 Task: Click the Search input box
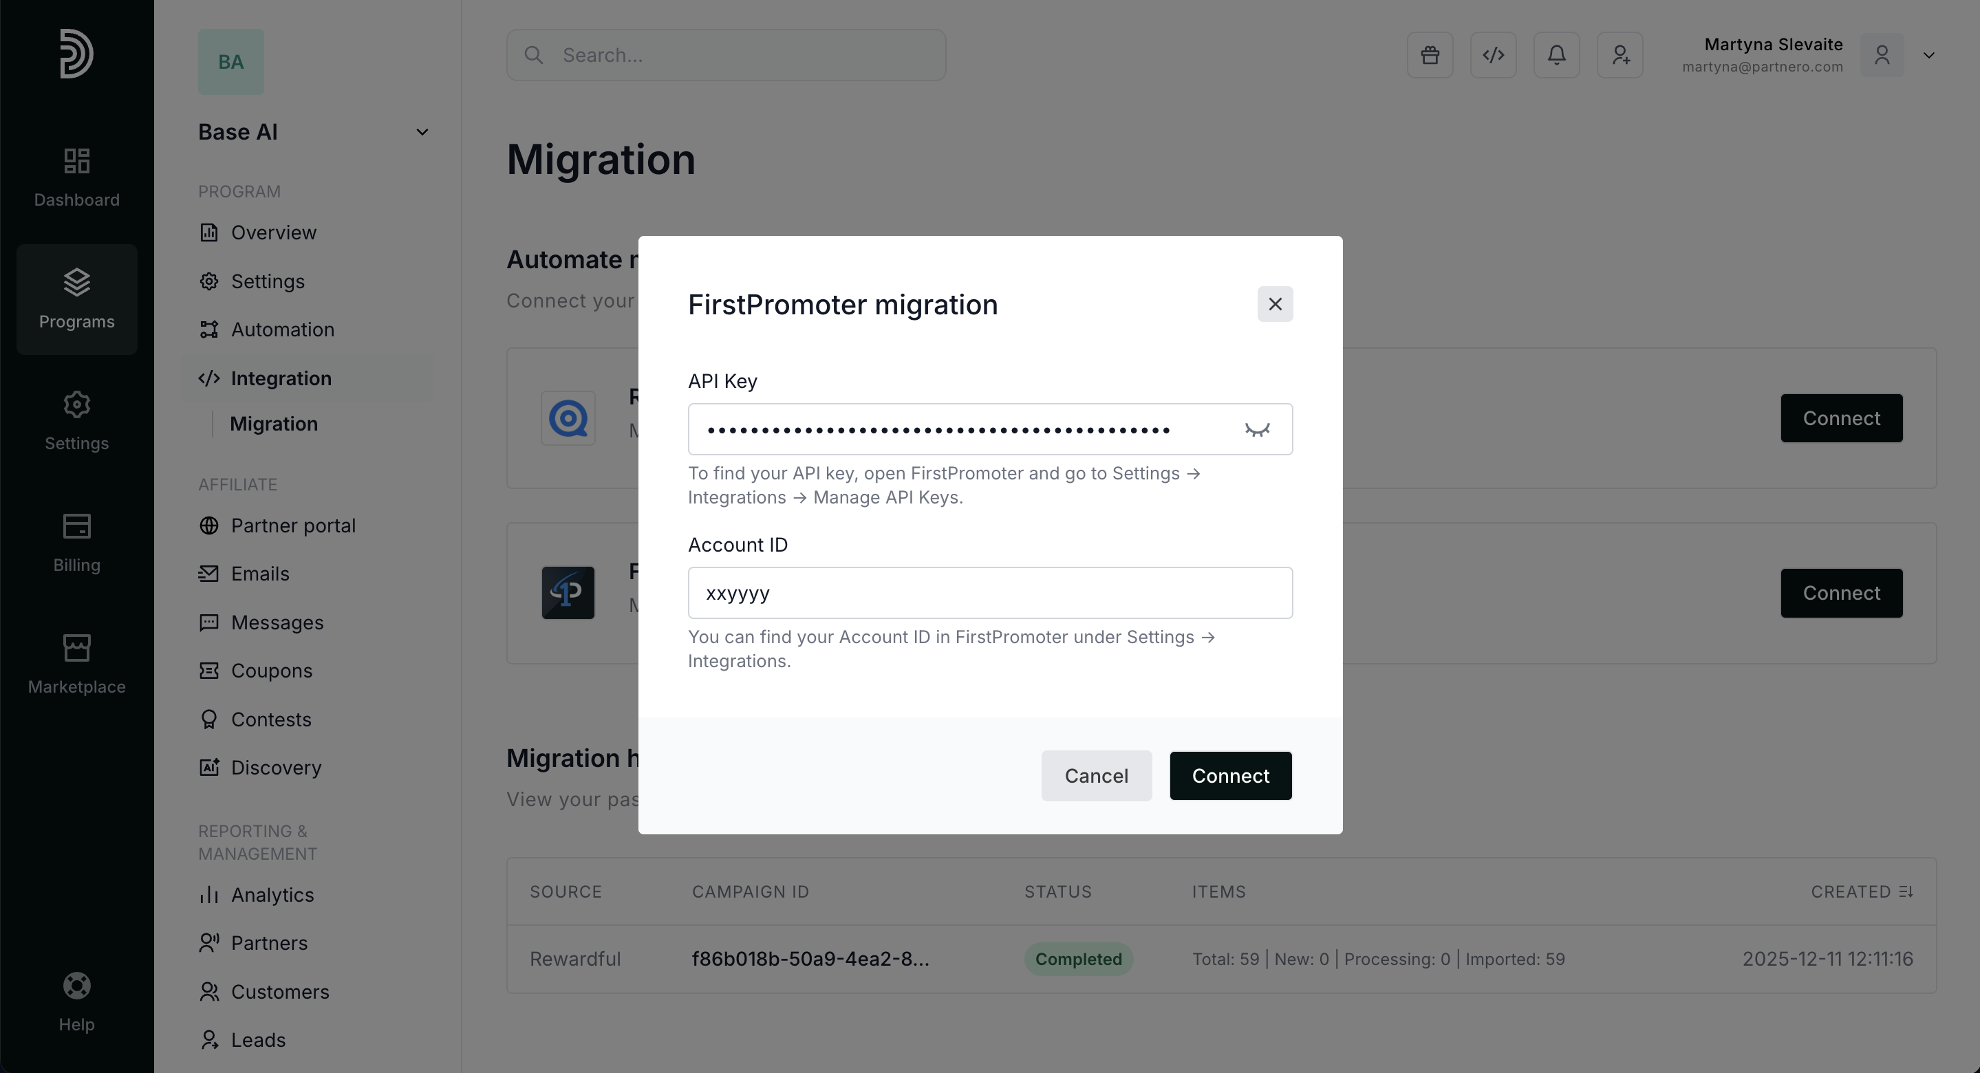click(726, 55)
